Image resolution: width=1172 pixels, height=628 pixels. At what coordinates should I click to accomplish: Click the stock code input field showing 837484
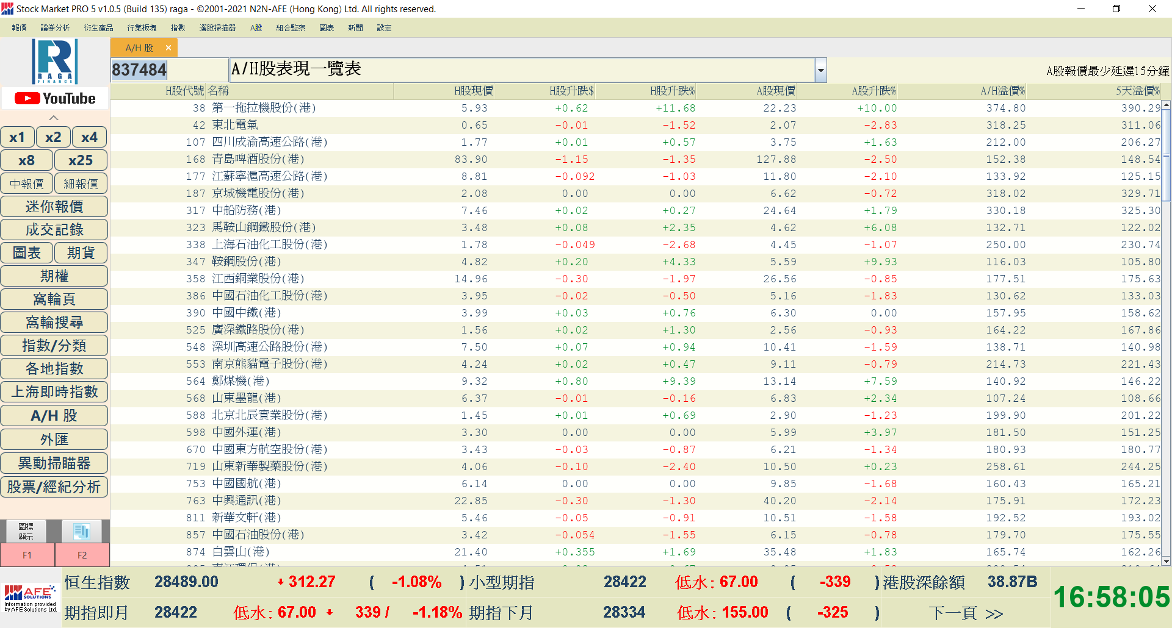pyautogui.click(x=169, y=70)
